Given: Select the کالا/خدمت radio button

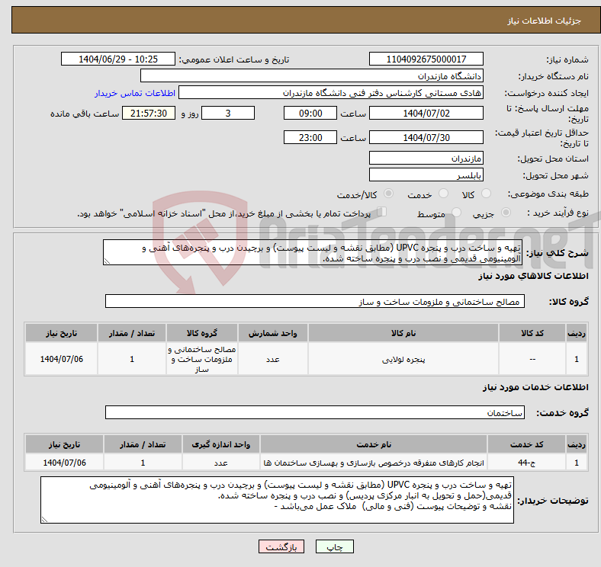Looking at the screenshot, I should pos(389,194).
